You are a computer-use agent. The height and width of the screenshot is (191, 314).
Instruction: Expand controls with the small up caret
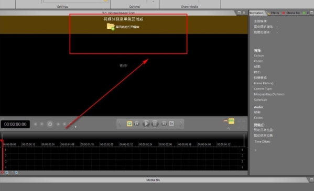[x=229, y=128]
